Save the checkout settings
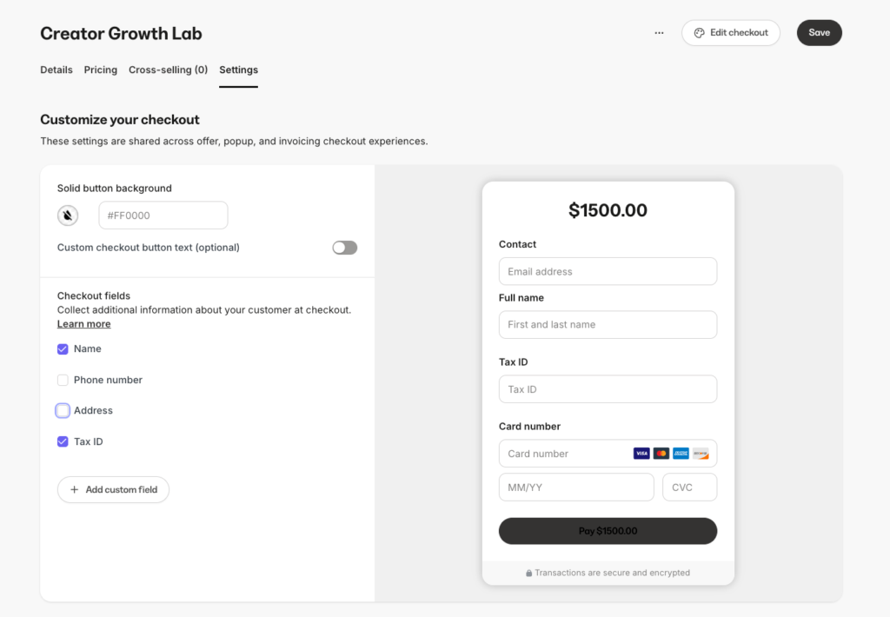 (x=818, y=31)
